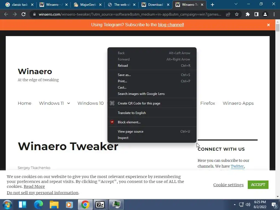Open the Windows 11 navigation link

tap(51, 103)
